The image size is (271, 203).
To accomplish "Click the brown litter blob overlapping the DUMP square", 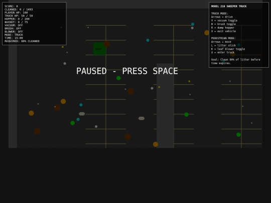I will pos(107,44).
